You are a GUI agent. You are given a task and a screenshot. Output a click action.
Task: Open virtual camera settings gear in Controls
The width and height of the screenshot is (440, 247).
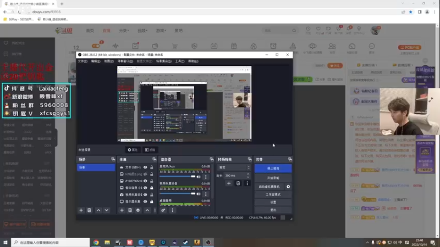pos(288,187)
